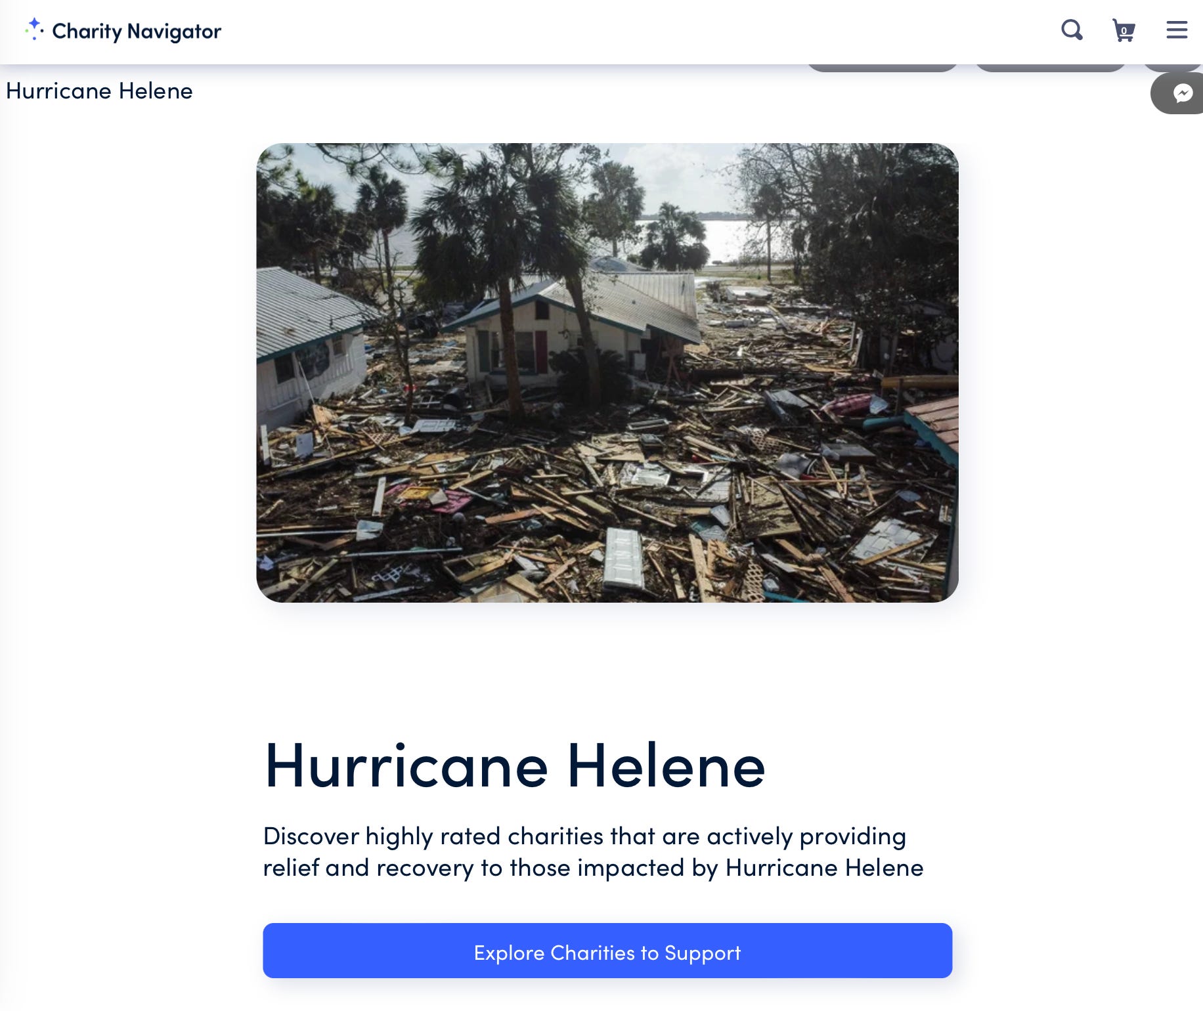Click Explore Charities to Support button

coord(607,951)
